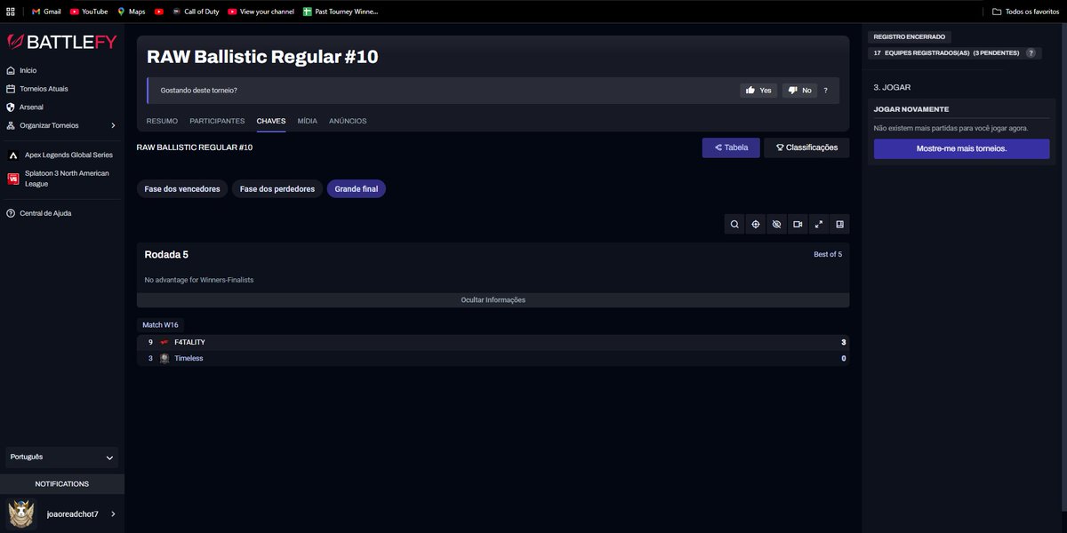The image size is (1067, 533).
Task: Collapse with Ocultar Informações bar
Action: click(x=493, y=300)
